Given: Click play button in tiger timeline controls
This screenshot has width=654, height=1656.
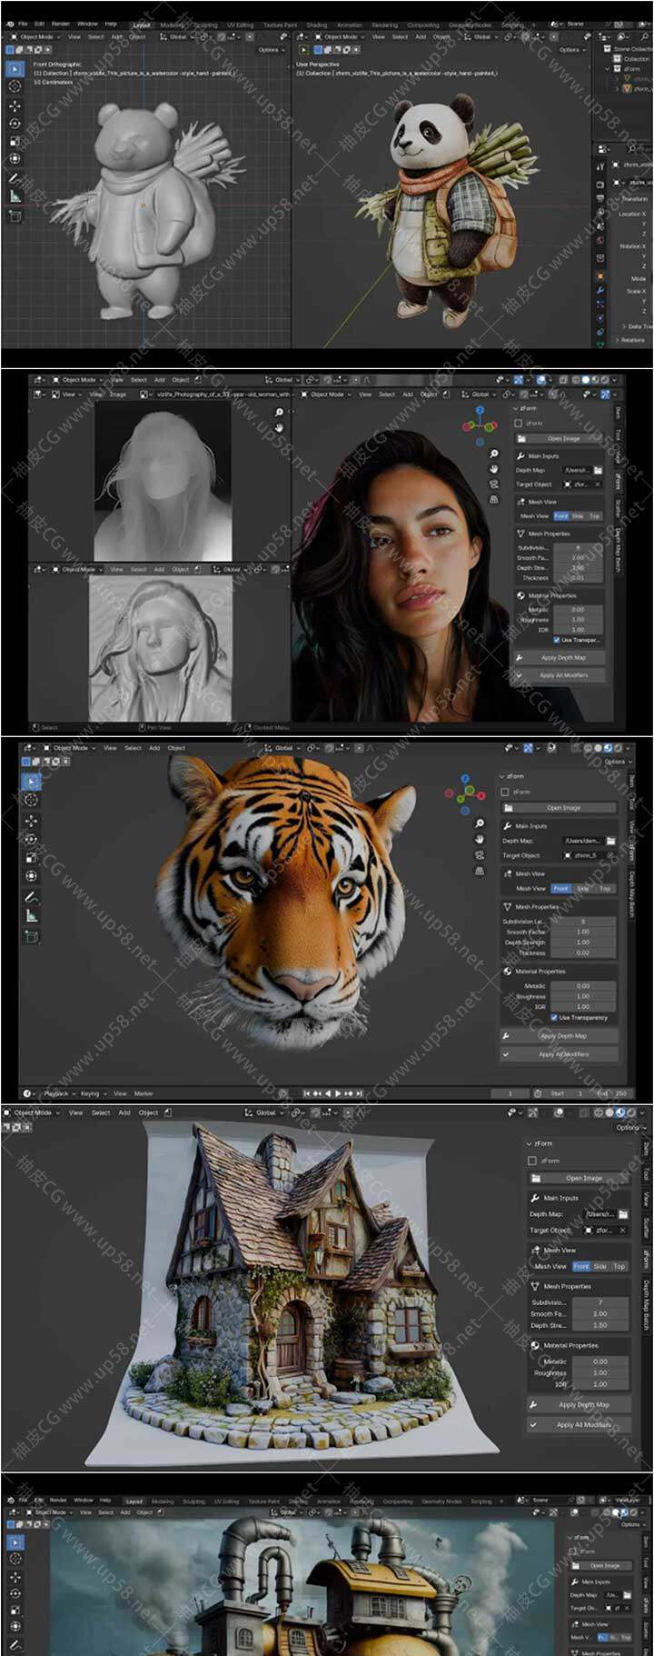Looking at the screenshot, I should coord(339,1093).
